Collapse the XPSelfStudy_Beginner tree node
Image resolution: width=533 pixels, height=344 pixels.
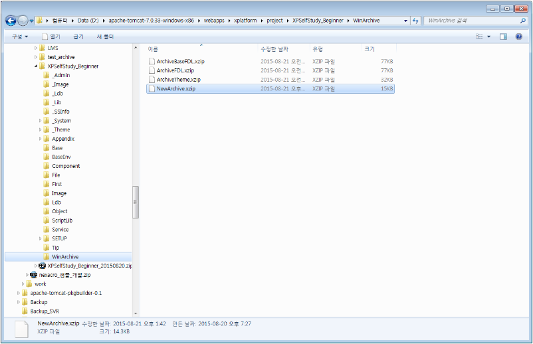pos(35,66)
